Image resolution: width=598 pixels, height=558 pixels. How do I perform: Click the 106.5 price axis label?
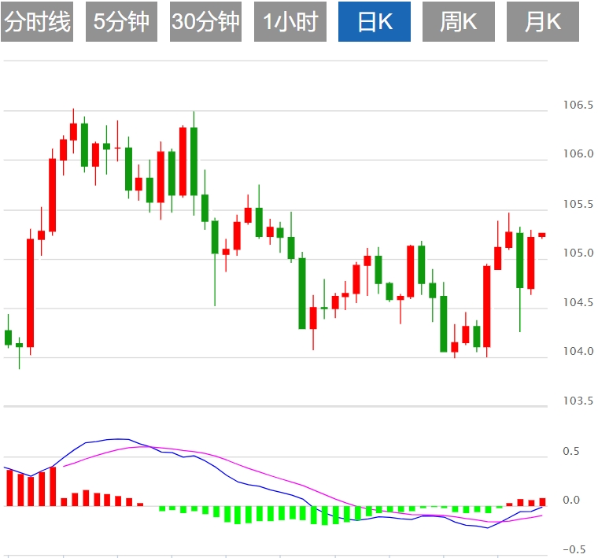[x=578, y=105]
